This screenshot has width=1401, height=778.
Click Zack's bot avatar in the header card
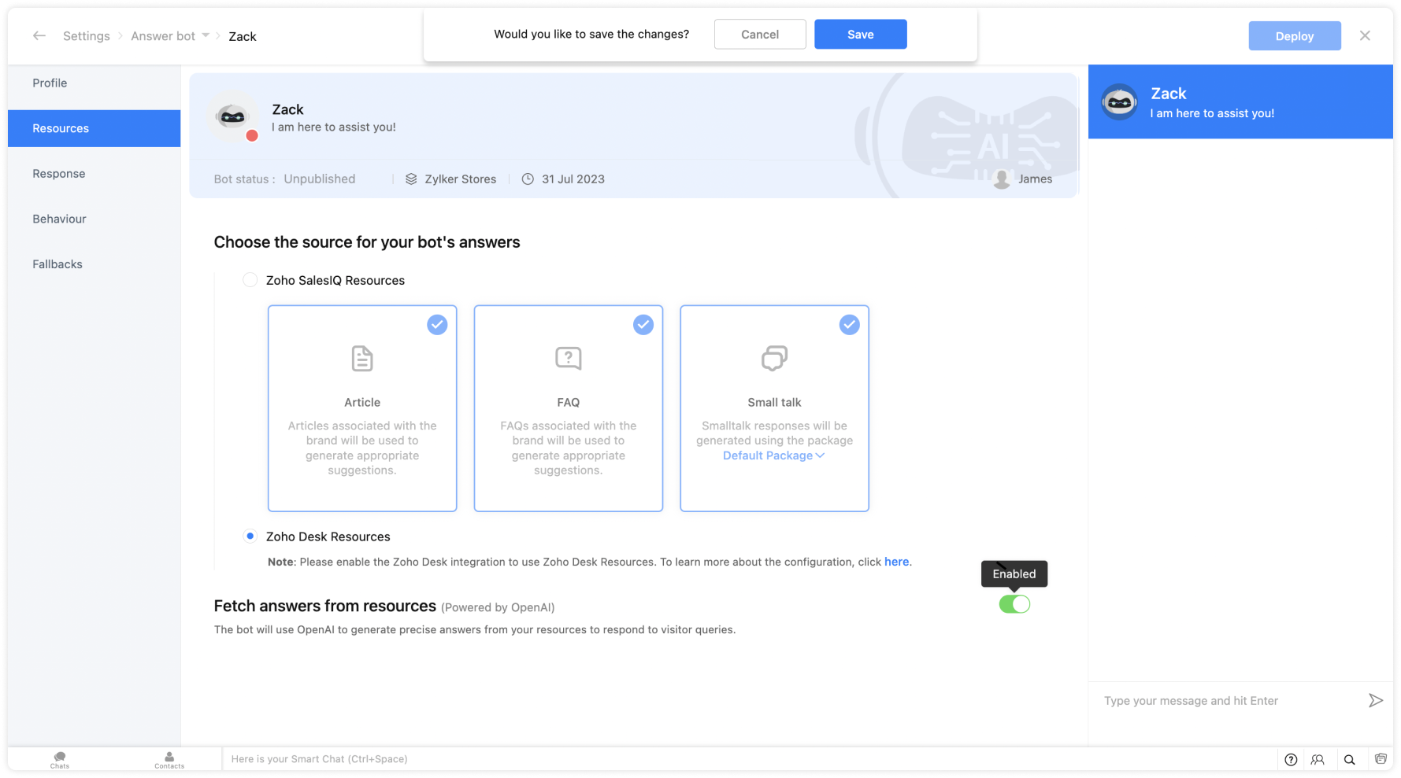point(233,117)
